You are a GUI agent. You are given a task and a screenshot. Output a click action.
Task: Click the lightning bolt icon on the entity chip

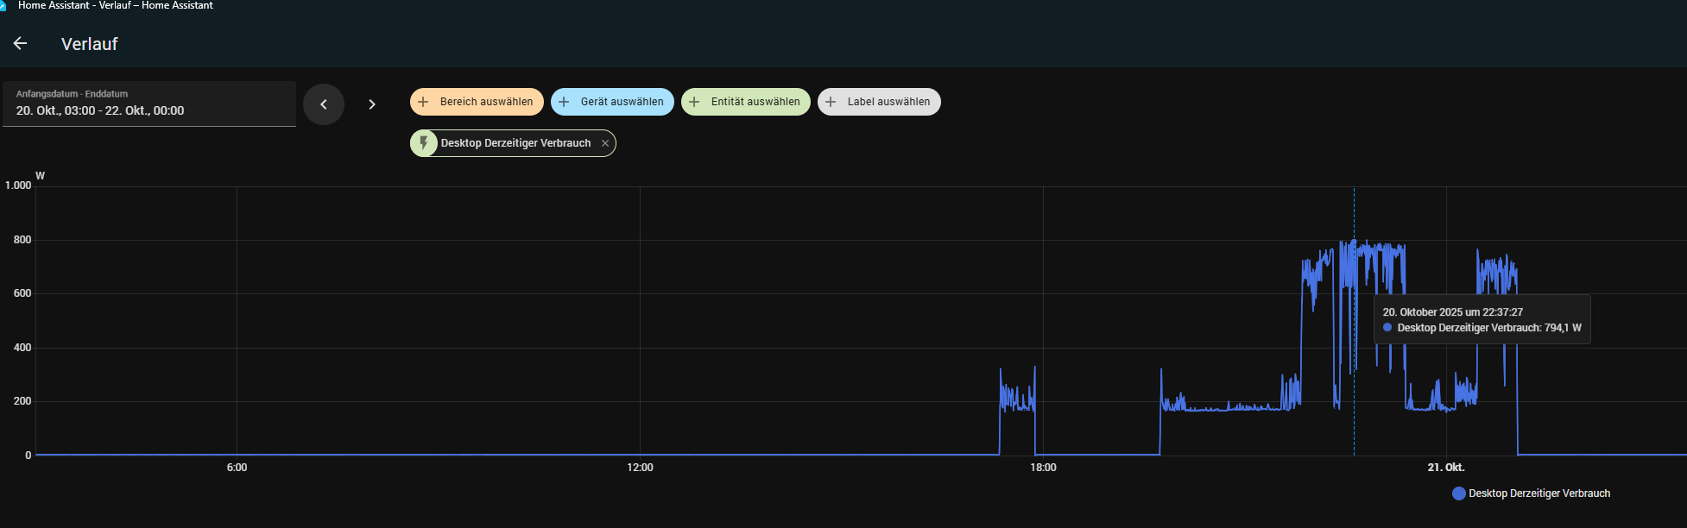point(424,143)
